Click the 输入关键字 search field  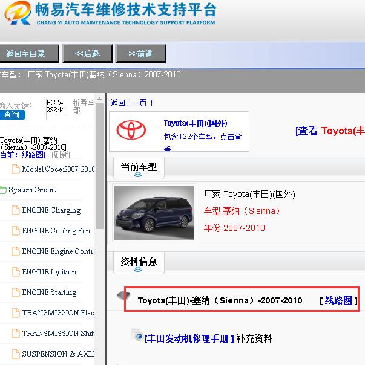coord(16,106)
